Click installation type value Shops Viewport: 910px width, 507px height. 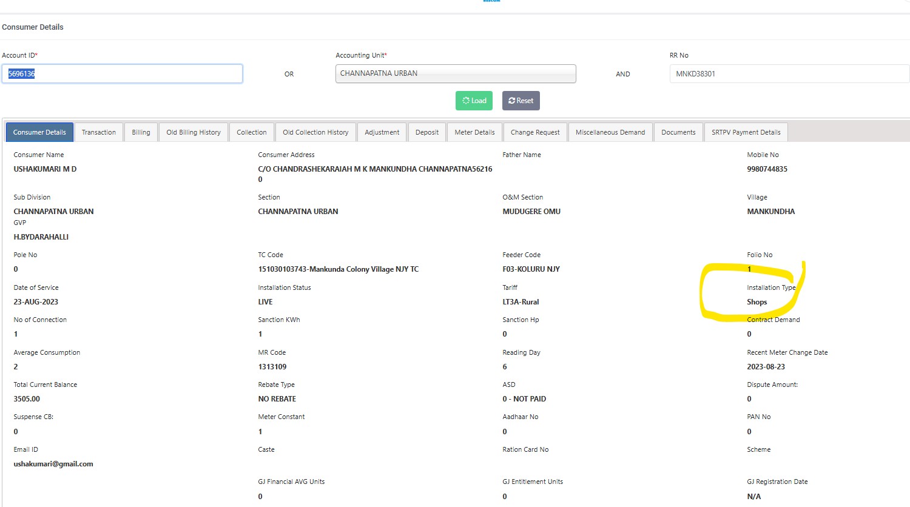click(757, 302)
